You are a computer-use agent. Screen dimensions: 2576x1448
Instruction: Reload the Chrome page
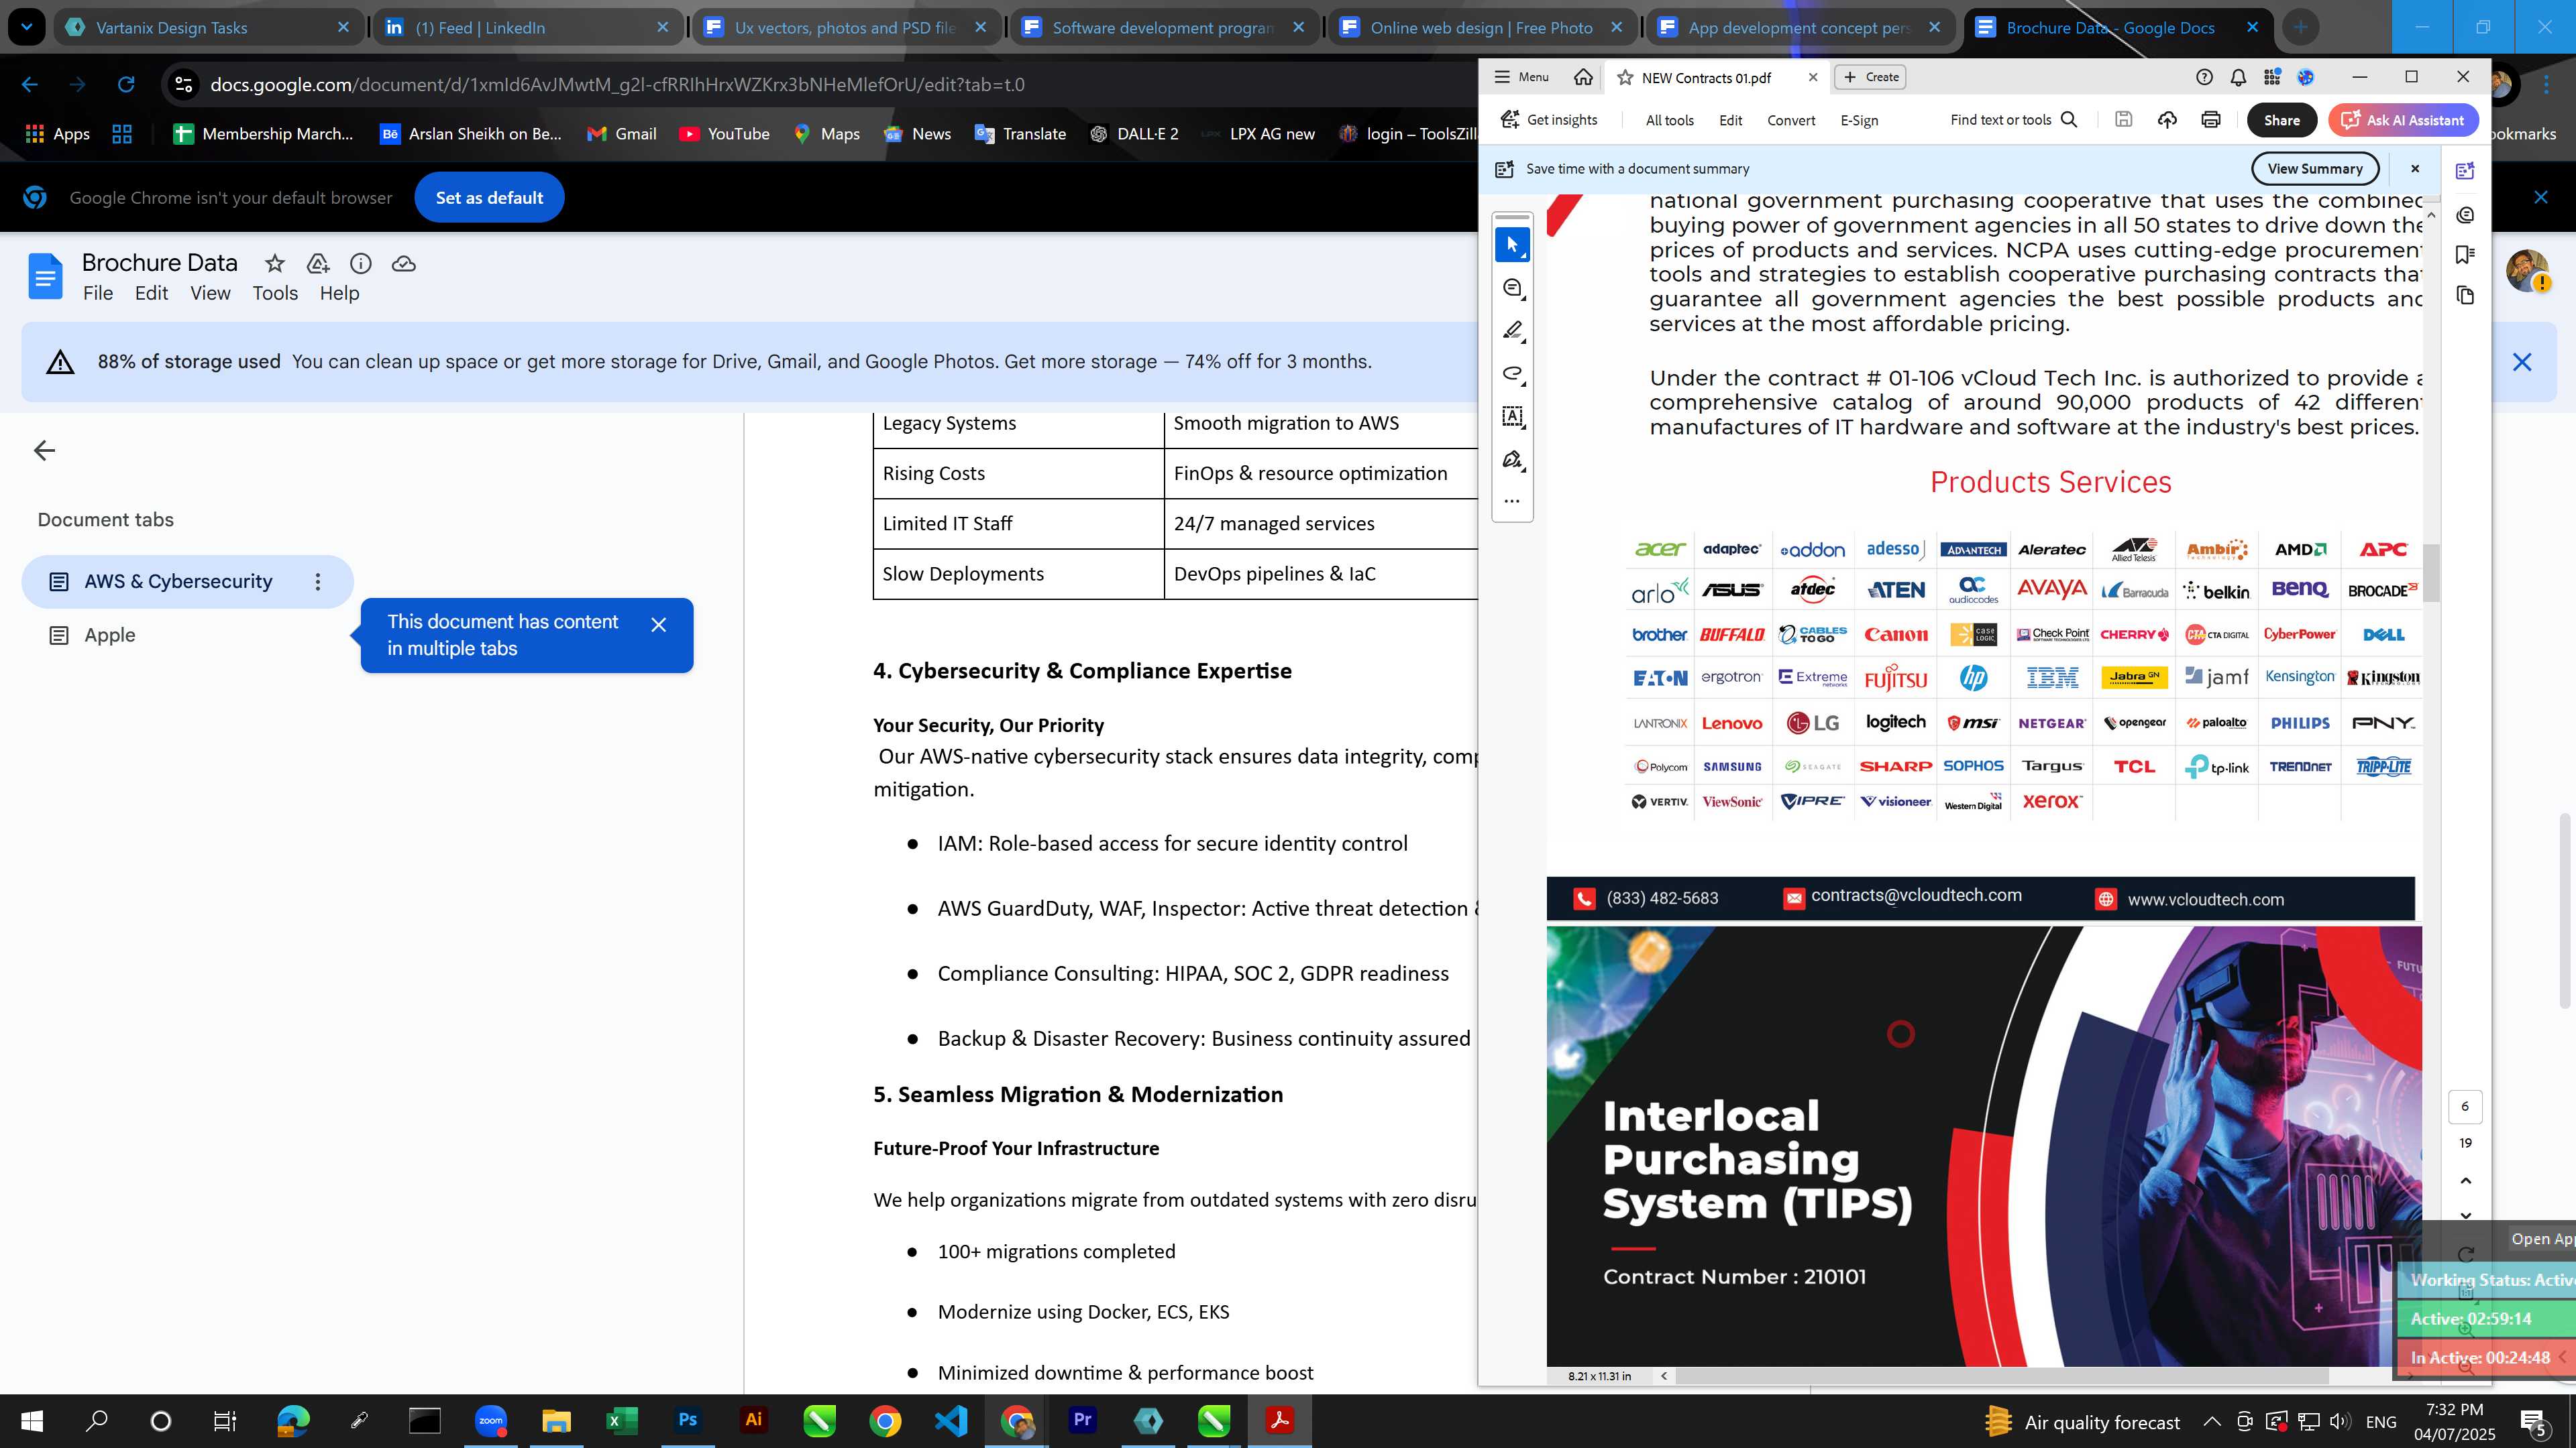(126, 85)
